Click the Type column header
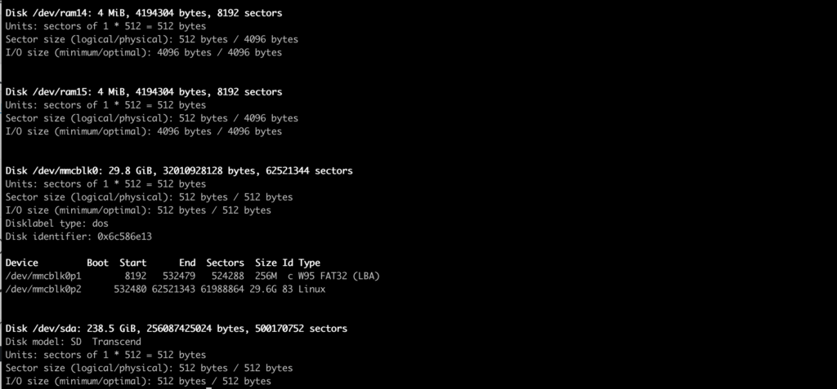 coord(309,263)
